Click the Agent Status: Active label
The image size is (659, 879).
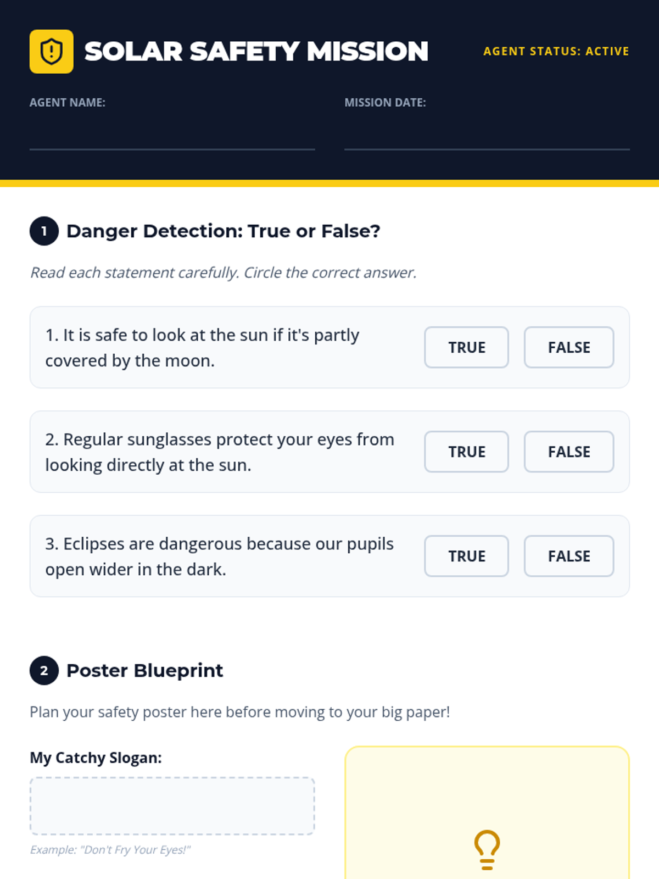[x=556, y=51]
